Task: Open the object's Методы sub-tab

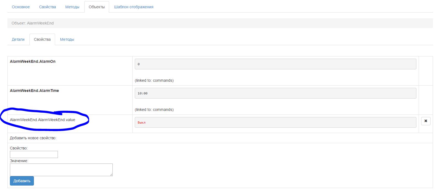Action: coord(67,39)
